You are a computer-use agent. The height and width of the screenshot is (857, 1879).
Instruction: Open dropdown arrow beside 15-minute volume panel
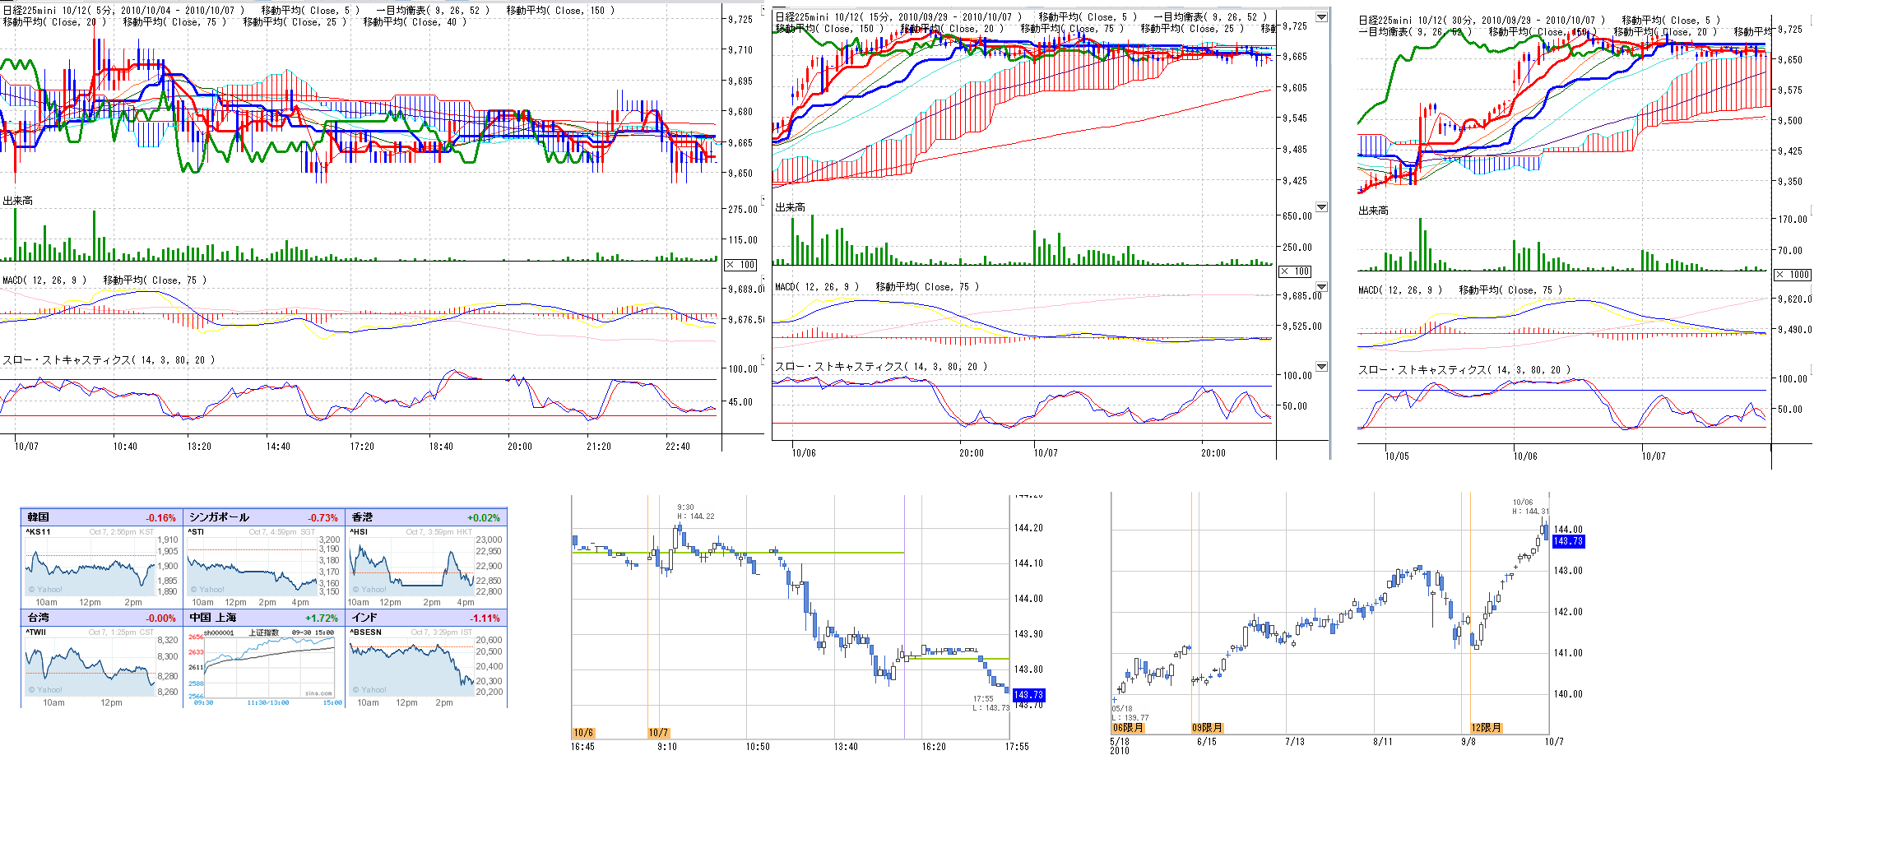tap(1321, 207)
